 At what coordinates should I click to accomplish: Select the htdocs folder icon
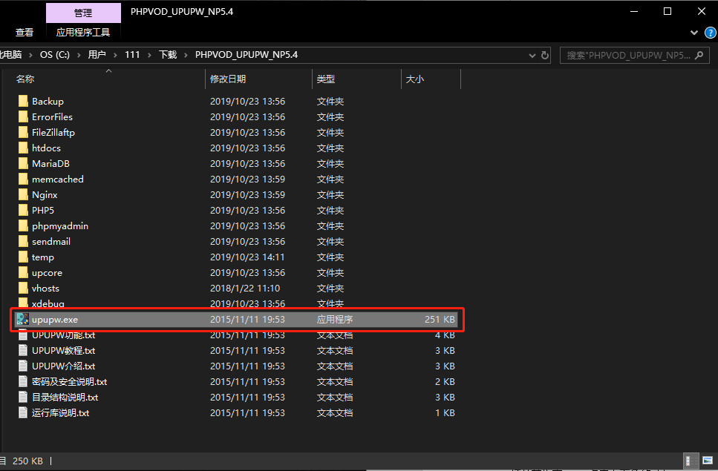tap(23, 148)
